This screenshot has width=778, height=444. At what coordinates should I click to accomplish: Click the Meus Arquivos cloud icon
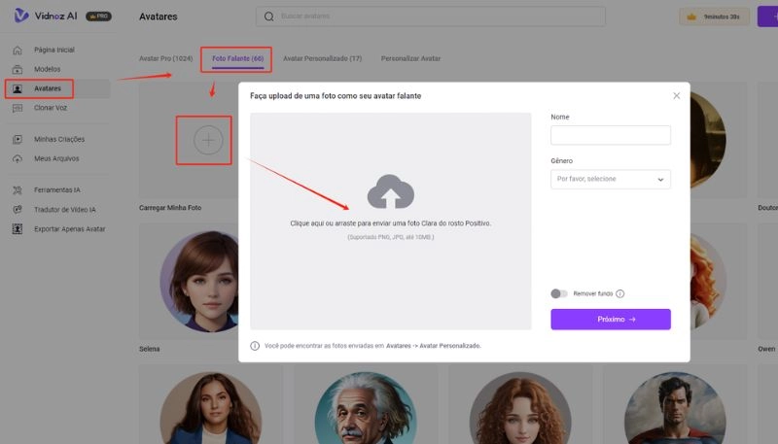[18, 159]
